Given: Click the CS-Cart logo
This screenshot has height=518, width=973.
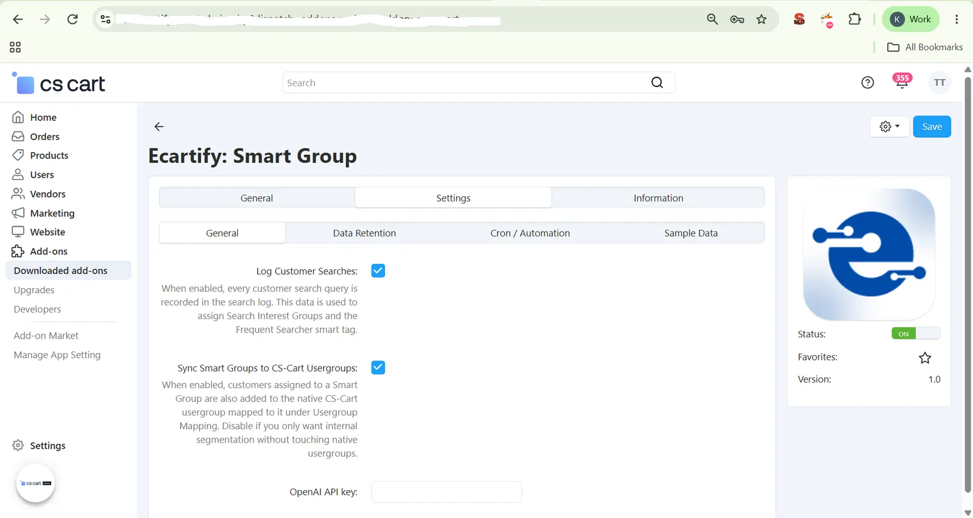Looking at the screenshot, I should 59,83.
